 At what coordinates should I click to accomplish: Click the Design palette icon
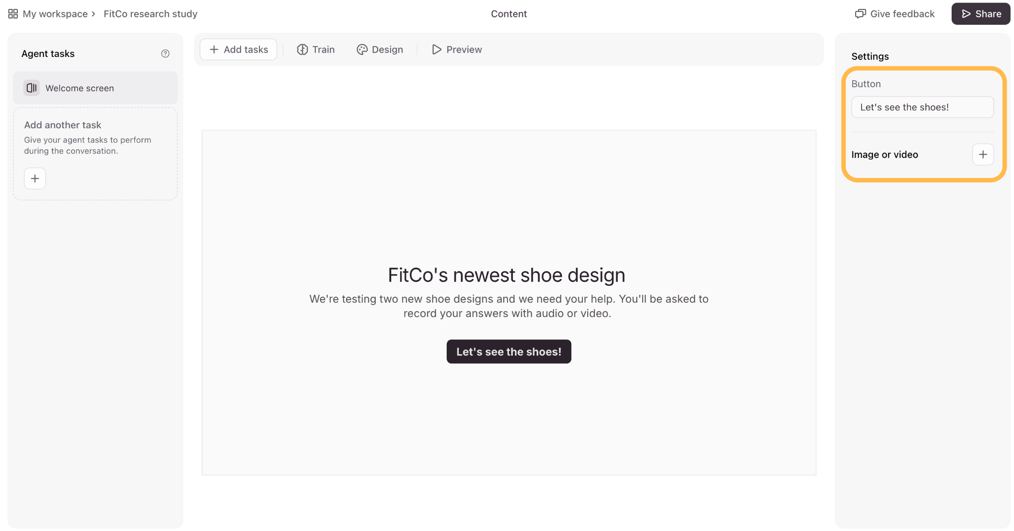click(362, 50)
